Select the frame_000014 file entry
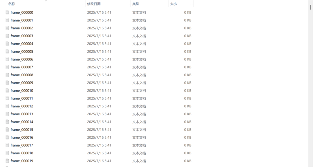The height and width of the screenshot is (167, 313). click(22, 122)
